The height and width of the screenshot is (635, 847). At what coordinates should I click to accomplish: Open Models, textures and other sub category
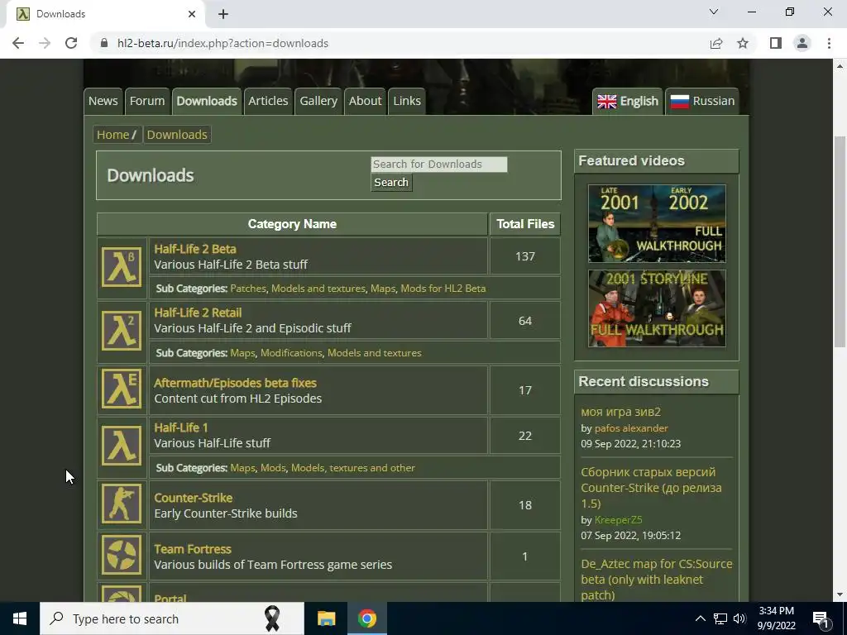point(352,468)
